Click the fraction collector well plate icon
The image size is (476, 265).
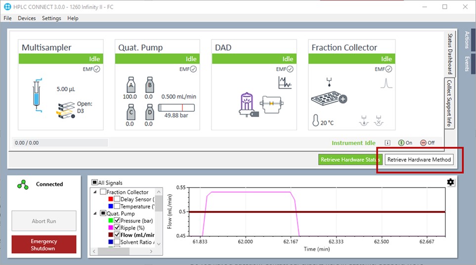point(329,98)
